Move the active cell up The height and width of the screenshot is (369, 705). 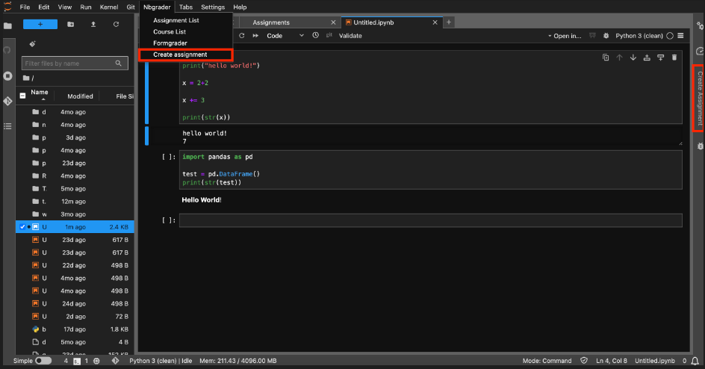(619, 57)
